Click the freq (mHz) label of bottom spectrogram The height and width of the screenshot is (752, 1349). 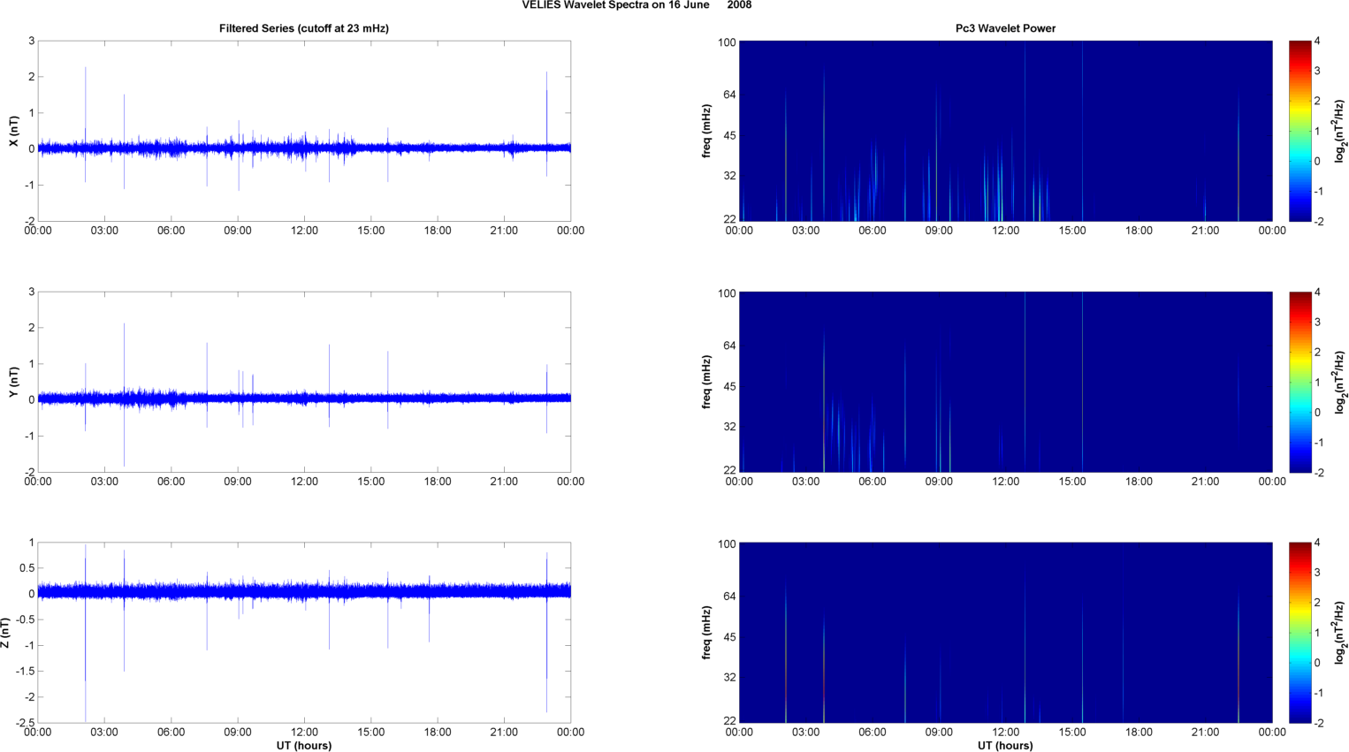[707, 633]
